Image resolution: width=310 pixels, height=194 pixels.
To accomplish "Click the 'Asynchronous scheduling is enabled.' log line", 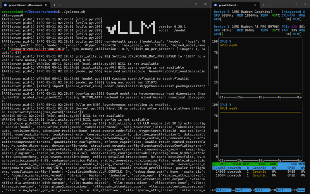I will click(86, 105).
